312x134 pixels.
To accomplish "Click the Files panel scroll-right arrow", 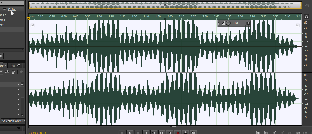I will pyautogui.click(x=22, y=50).
